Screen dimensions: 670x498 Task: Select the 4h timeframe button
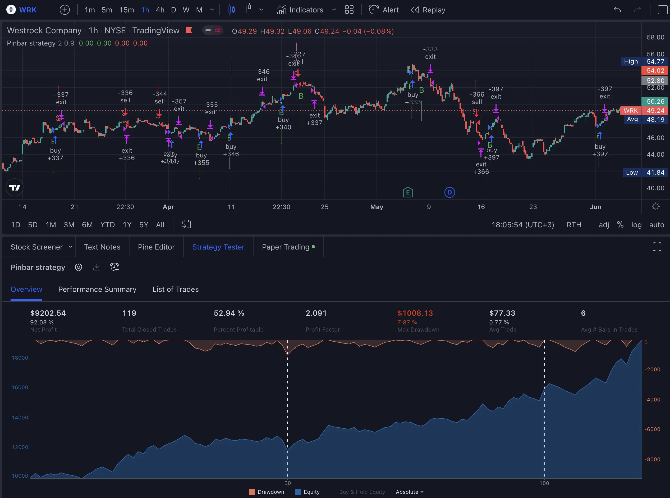click(x=160, y=10)
